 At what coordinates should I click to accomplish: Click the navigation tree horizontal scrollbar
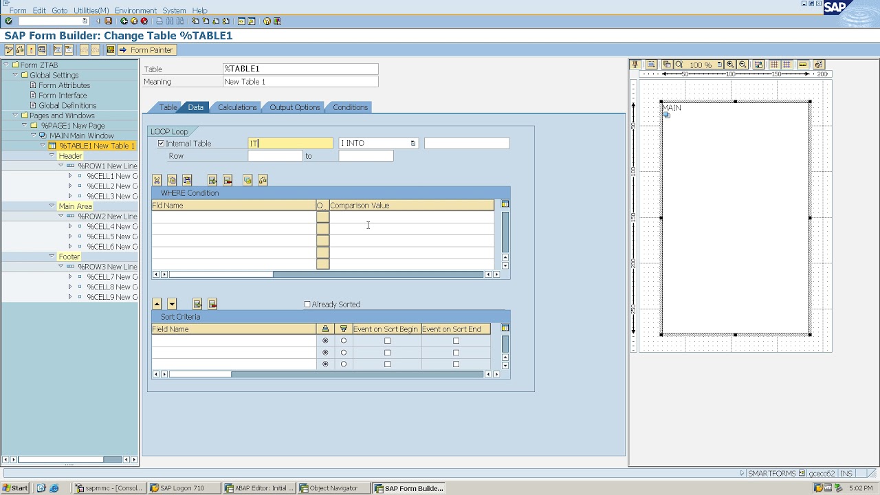[x=69, y=459]
